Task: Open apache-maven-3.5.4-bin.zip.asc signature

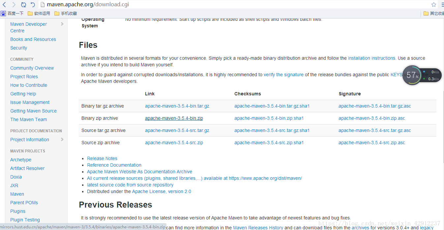Action: coord(372,118)
